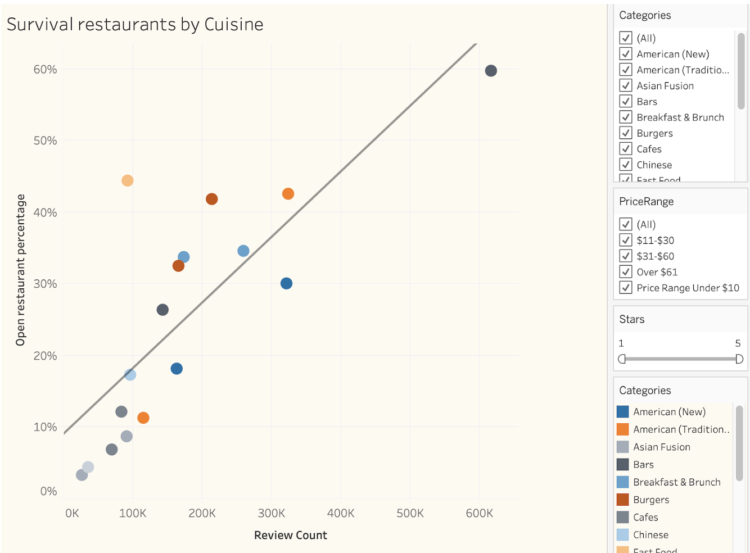Click the middle of the Stars slider track
This screenshot has height=553, width=750.
pyautogui.click(x=680, y=359)
